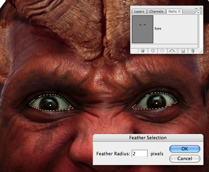Click Load path as selection icon
Image resolution: width=209 pixels, height=172 pixels.
click(162, 51)
